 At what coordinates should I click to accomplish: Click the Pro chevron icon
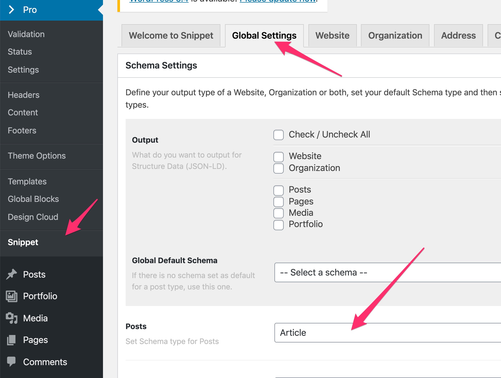[x=11, y=10]
